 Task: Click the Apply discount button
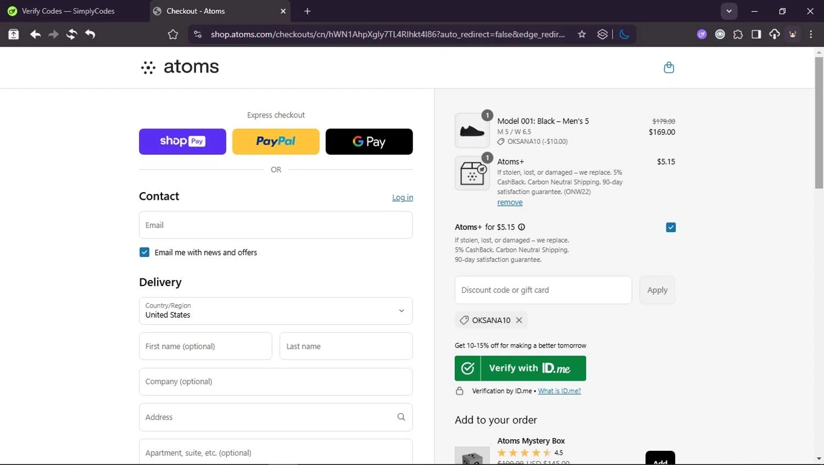point(657,290)
